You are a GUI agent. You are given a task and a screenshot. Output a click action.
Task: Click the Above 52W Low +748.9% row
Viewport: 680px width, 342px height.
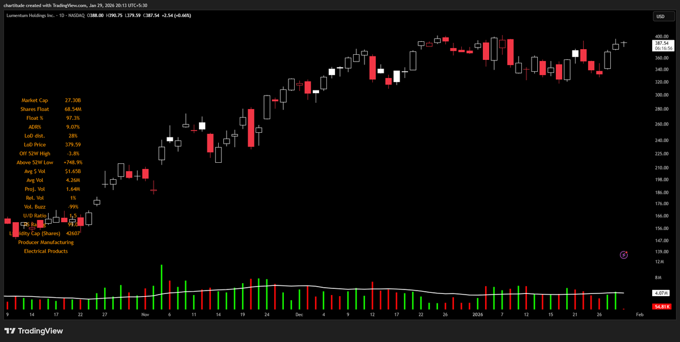tap(50, 162)
